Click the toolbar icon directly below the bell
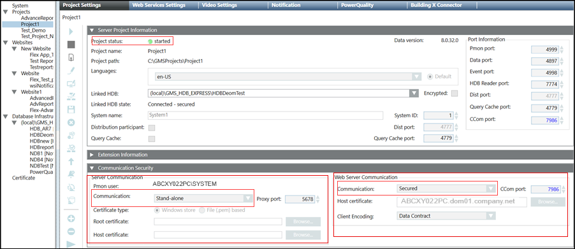 pyautogui.click(x=71, y=187)
